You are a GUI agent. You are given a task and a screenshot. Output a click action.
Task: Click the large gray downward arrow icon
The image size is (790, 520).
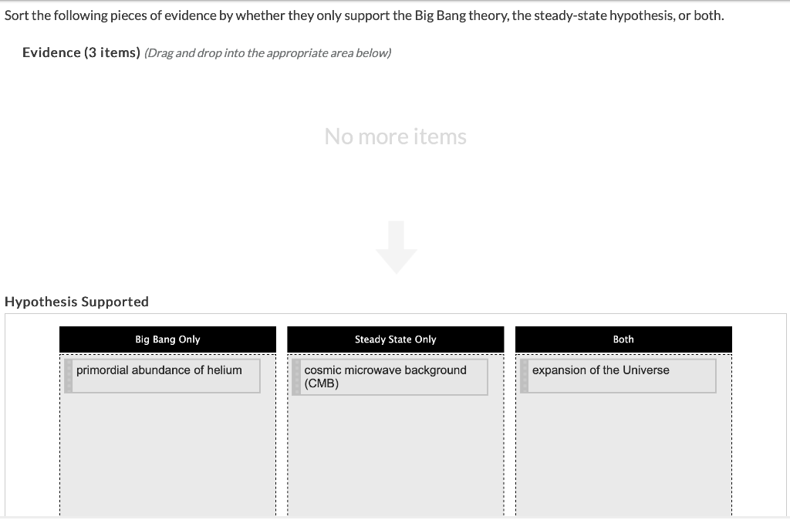397,248
